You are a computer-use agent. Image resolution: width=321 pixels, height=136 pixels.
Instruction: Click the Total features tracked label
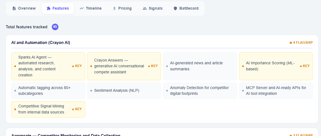(27, 27)
